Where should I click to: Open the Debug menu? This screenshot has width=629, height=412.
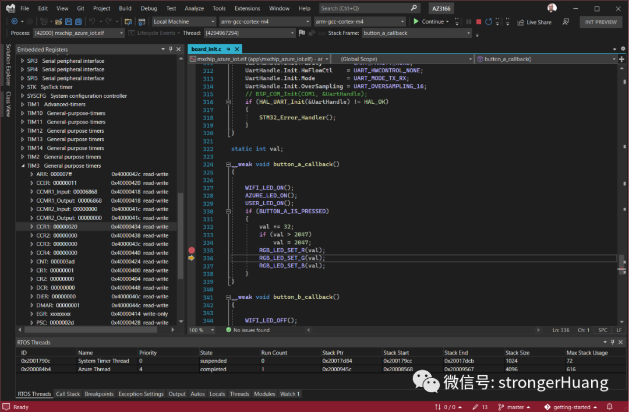pyautogui.click(x=149, y=8)
